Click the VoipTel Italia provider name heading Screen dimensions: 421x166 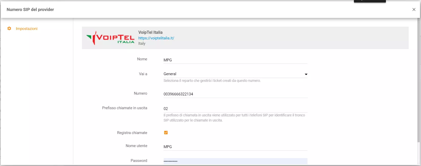(150, 32)
